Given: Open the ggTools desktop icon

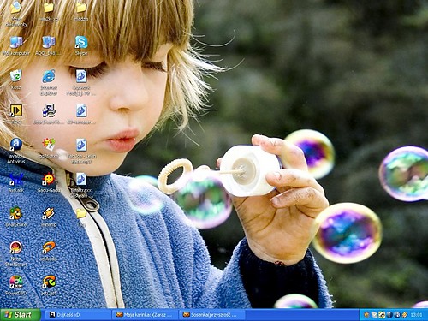Looking at the screenshot, I should click(49, 145).
